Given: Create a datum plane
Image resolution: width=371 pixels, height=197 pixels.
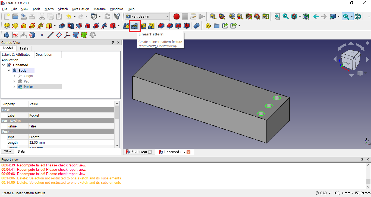Looking at the screenshot, I should 59,35.
